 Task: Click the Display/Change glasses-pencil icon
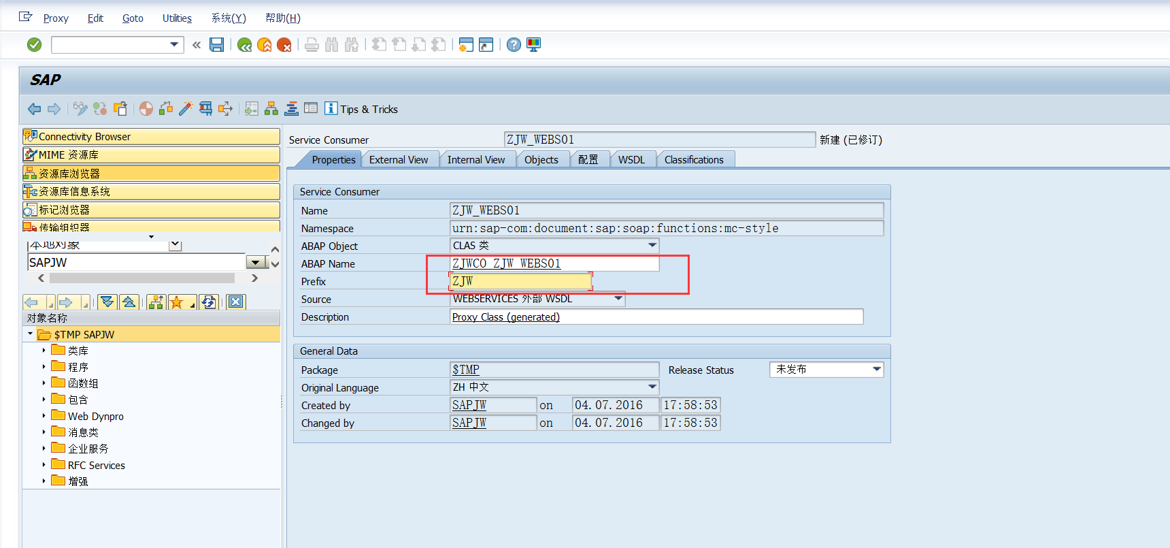tap(80, 109)
